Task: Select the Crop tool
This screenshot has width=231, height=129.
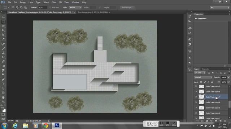Action: [3, 35]
